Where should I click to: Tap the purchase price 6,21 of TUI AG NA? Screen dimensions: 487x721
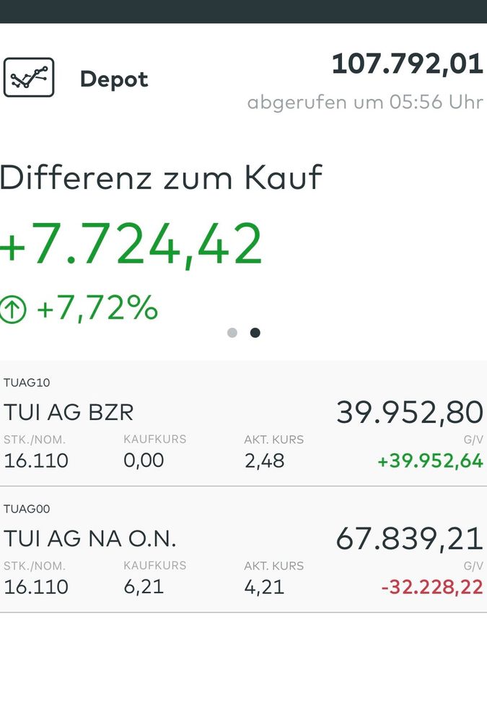(144, 587)
